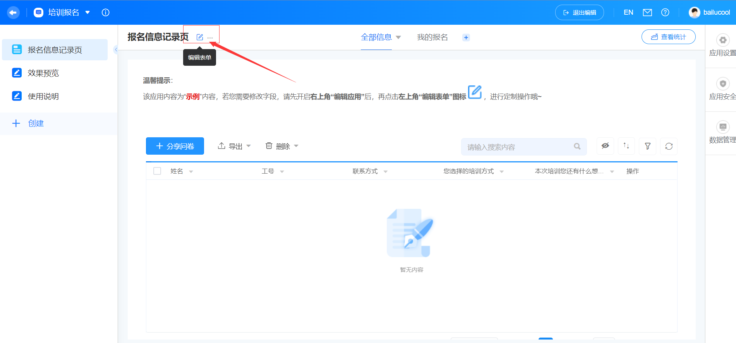
Task: Open 数据管理 in the right panel
Action: point(722,133)
